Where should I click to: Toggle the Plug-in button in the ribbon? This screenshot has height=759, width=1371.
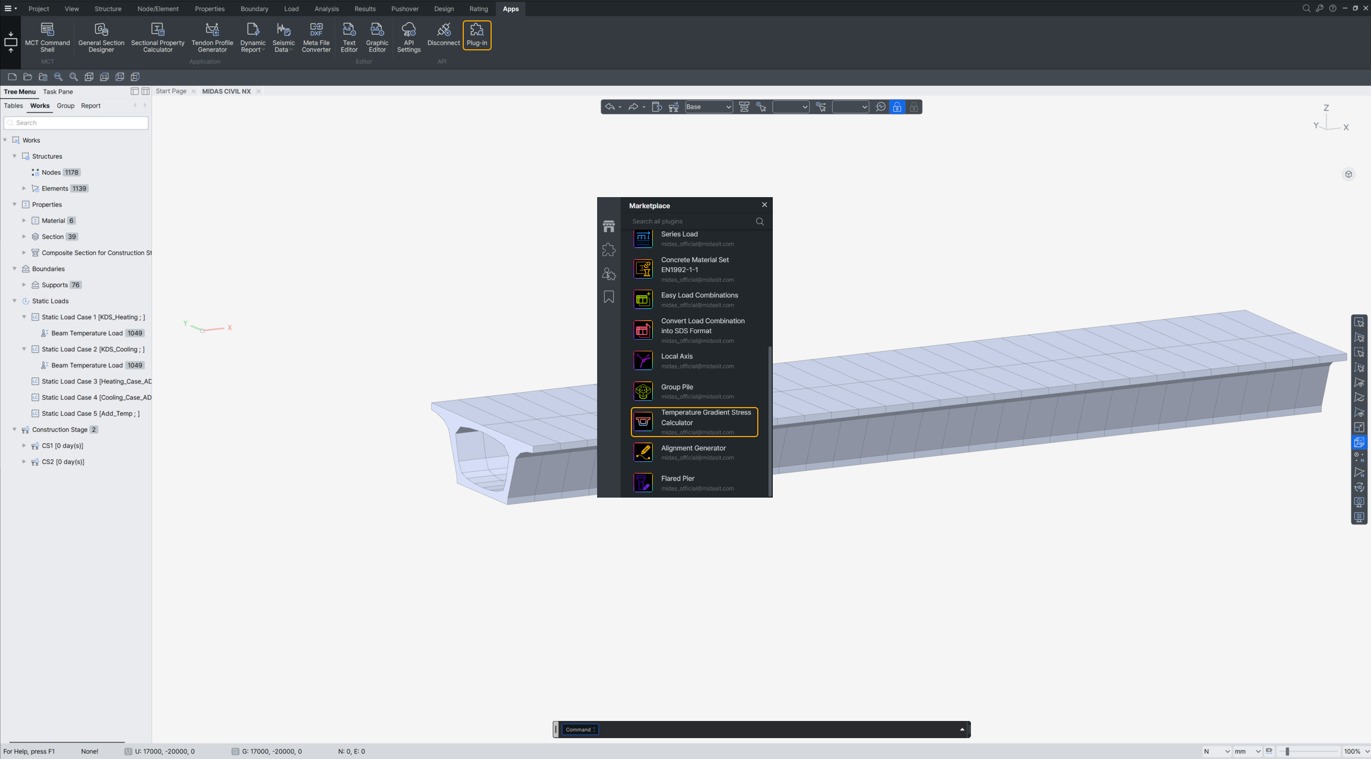[x=477, y=35]
